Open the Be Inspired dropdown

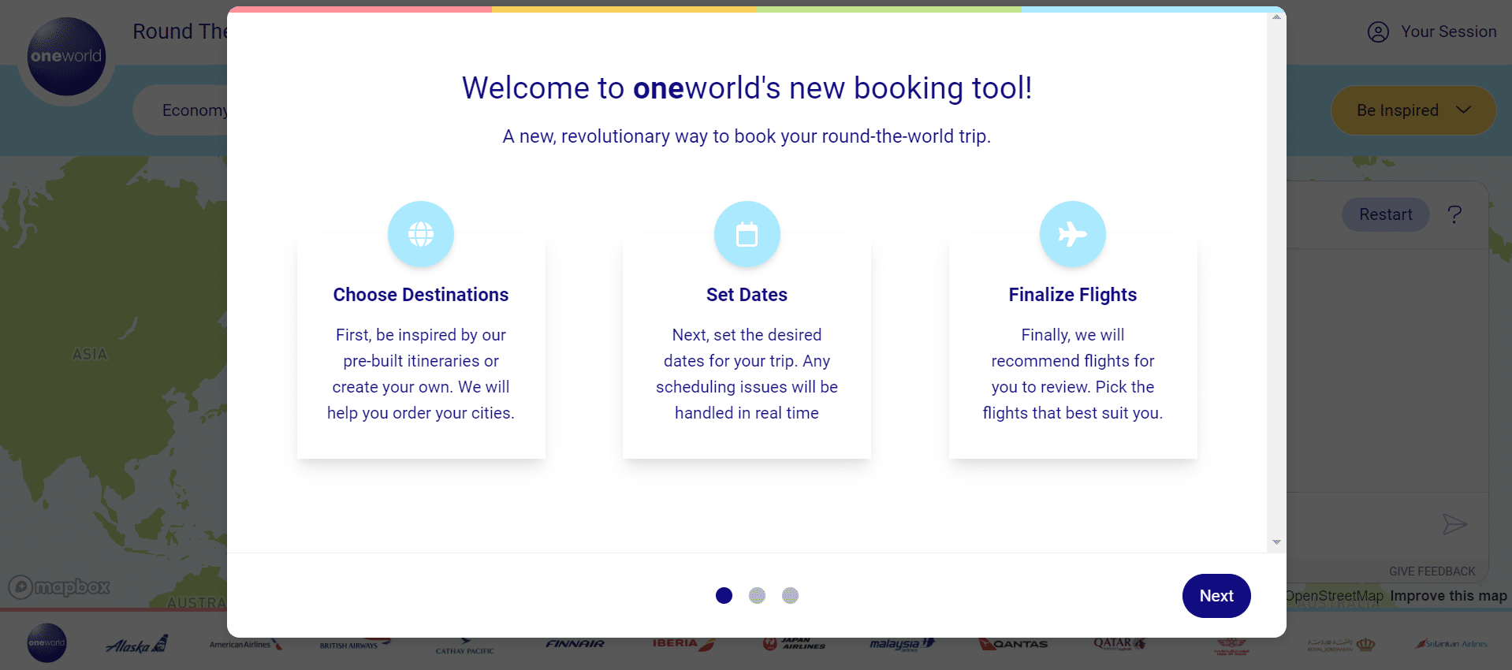point(1413,110)
